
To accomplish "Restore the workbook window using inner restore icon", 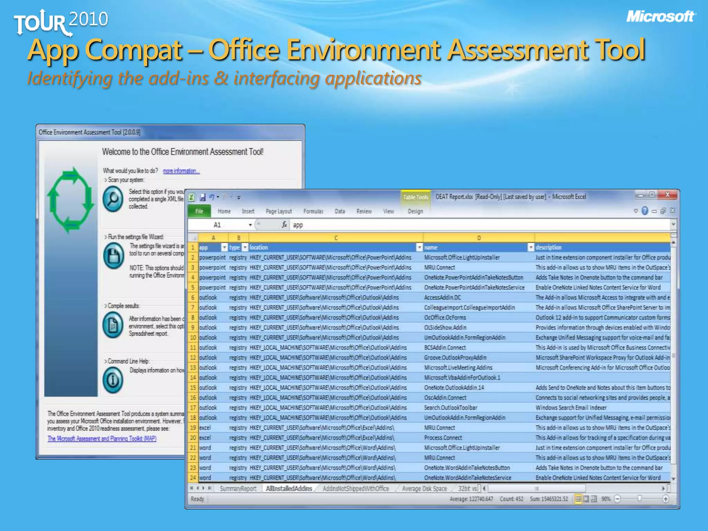I will [663, 211].
